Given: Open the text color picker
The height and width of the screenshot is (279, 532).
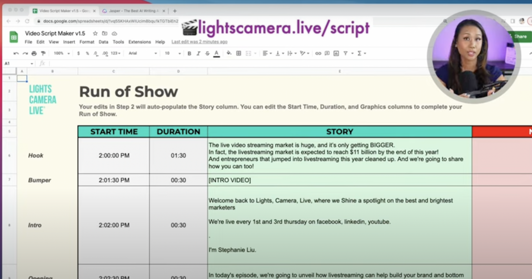Looking at the screenshot, I should pyautogui.click(x=217, y=53).
